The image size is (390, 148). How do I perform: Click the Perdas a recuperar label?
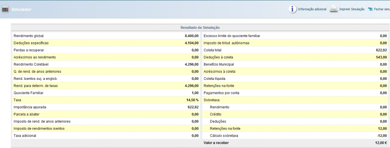tap(29, 50)
